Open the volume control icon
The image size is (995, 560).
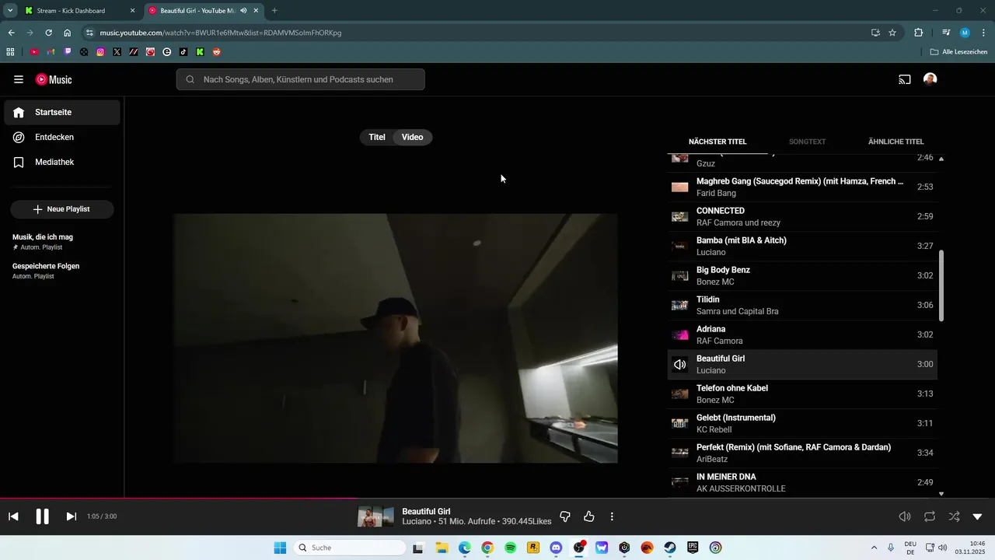pos(905,516)
